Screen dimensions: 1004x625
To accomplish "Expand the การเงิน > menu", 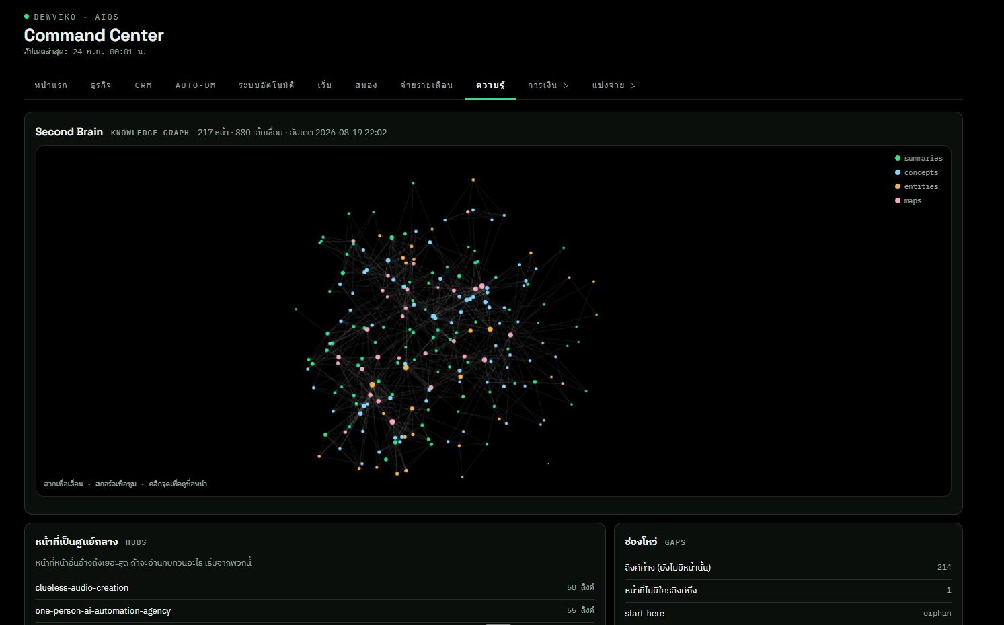I will pyautogui.click(x=547, y=85).
